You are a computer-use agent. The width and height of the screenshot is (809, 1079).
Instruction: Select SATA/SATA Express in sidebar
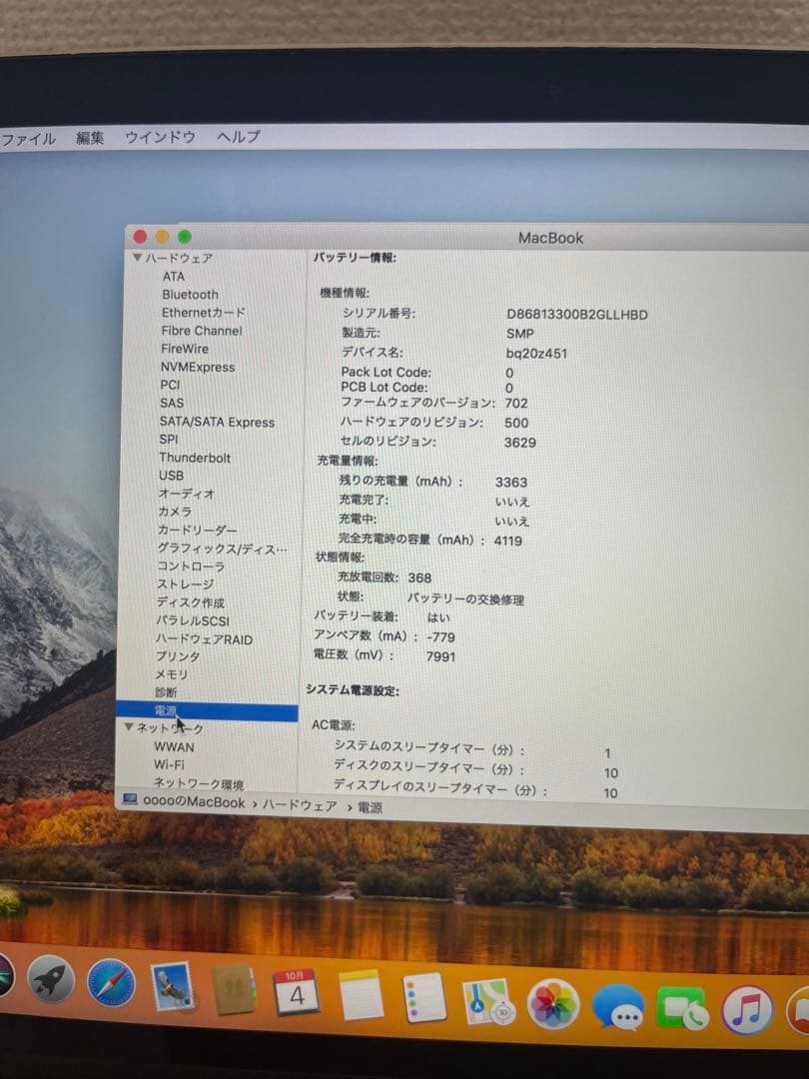217,422
